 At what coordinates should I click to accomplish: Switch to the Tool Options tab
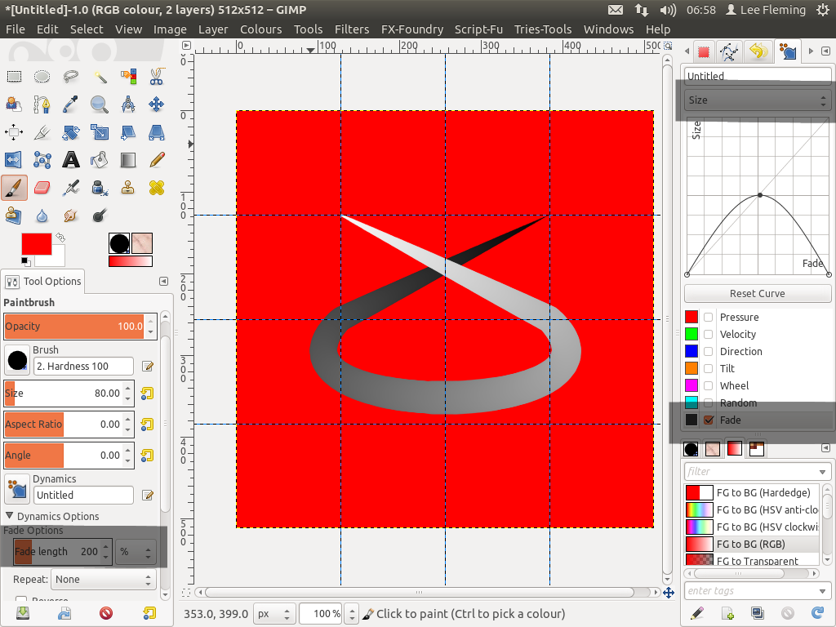(x=44, y=281)
